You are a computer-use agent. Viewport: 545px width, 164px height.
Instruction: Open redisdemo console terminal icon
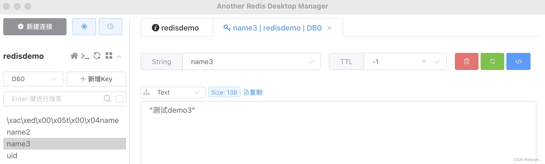point(85,56)
